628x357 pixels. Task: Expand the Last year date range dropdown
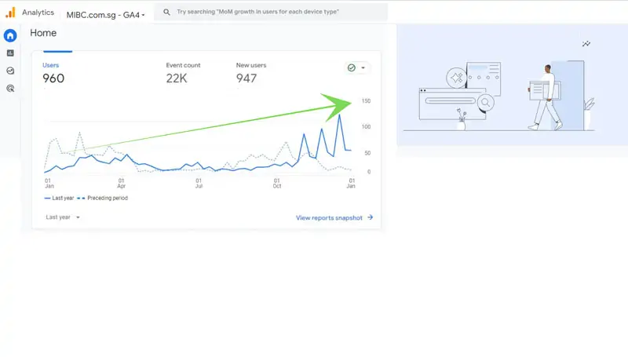tap(63, 217)
